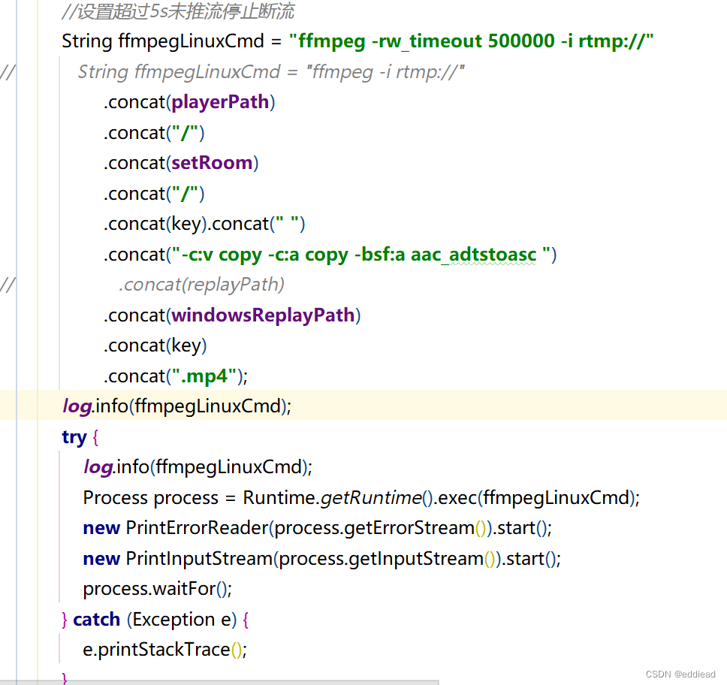The height and width of the screenshot is (685, 727).
Task: Click commented .concat(replayPath) line
Action: 201,285
